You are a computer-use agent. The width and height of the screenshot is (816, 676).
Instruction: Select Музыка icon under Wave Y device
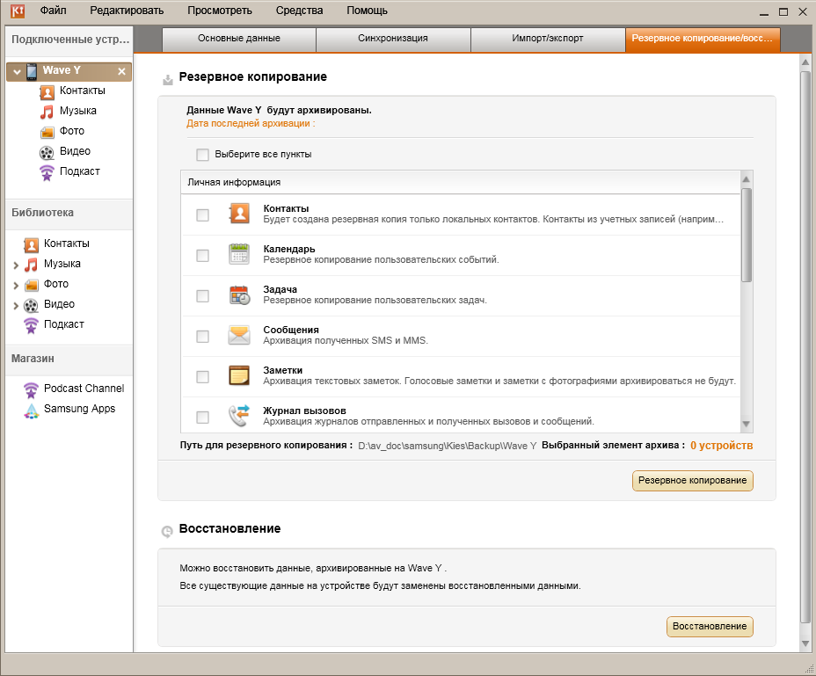tap(47, 112)
